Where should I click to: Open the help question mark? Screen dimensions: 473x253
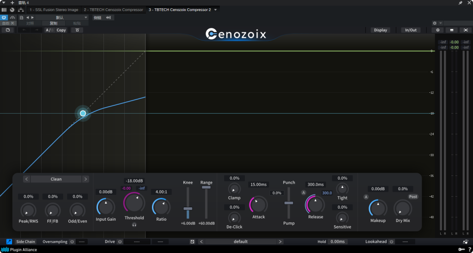click(469, 249)
